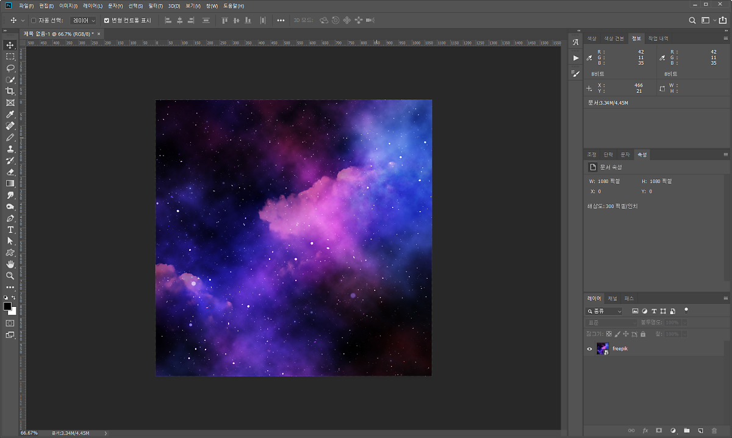The image size is (732, 438).
Task: Select the Lasso tool
Action: tap(10, 68)
